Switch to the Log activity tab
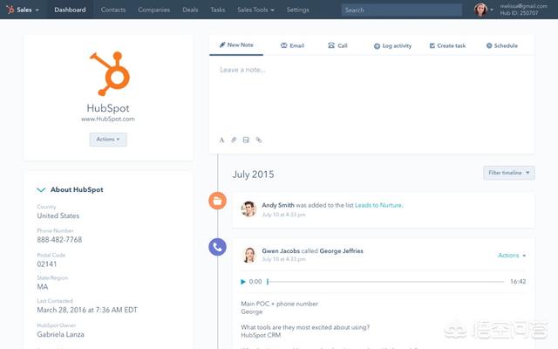The image size is (558, 349). [x=393, y=45]
